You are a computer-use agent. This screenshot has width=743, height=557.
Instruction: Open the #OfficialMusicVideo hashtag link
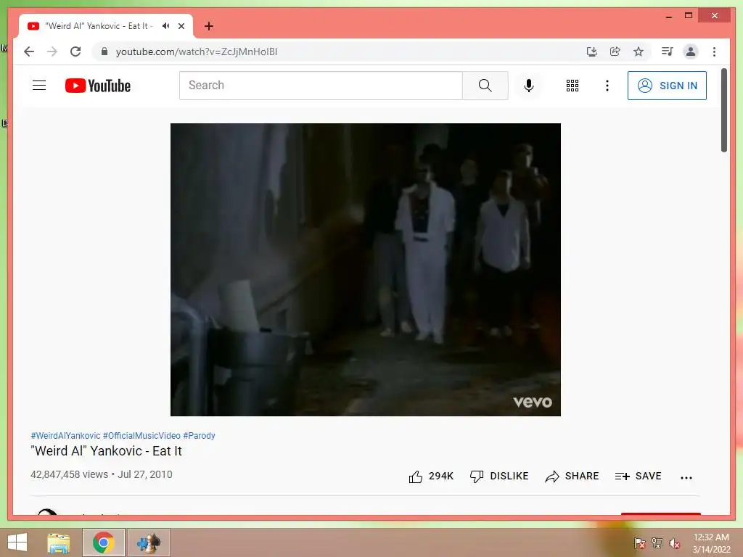(x=141, y=435)
